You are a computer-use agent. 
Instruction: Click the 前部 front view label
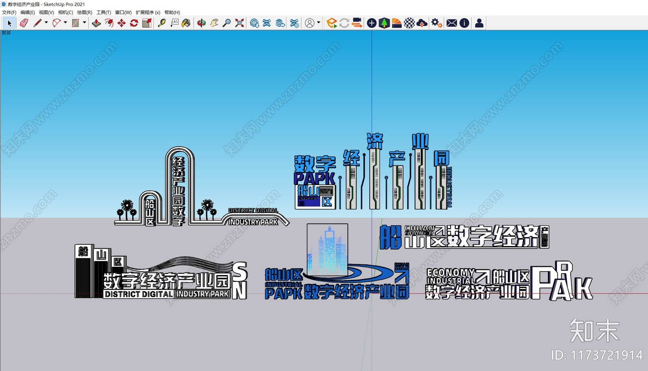click(x=6, y=33)
